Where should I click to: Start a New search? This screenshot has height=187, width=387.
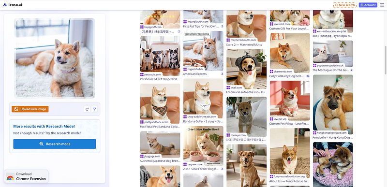(344, 5)
